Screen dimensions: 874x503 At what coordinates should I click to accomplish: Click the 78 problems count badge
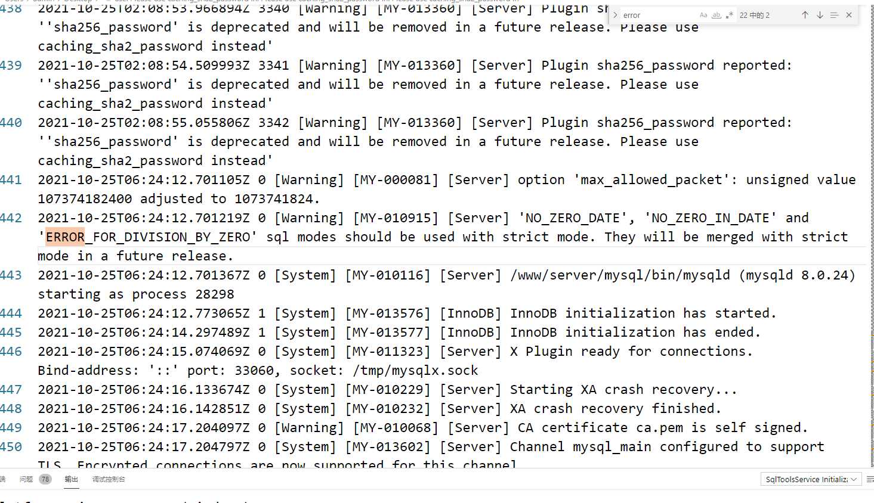tap(45, 479)
